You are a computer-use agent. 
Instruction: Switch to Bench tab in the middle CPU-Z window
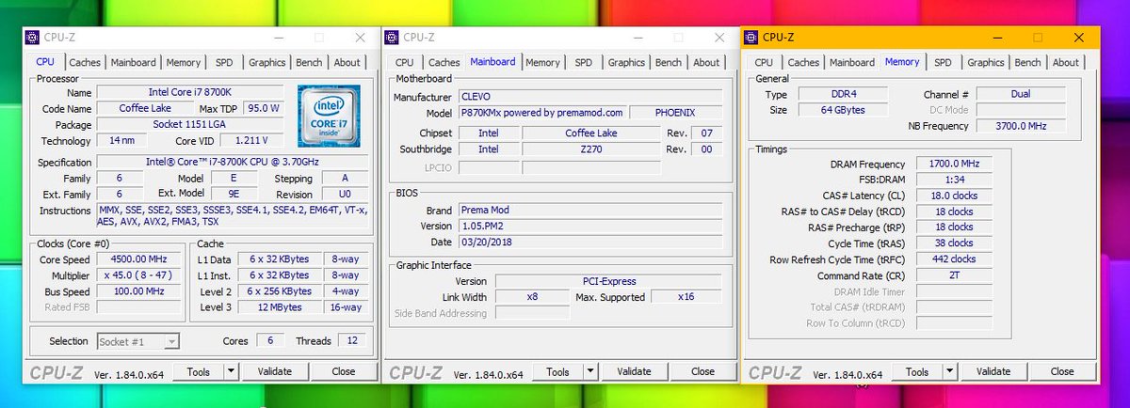tap(669, 63)
